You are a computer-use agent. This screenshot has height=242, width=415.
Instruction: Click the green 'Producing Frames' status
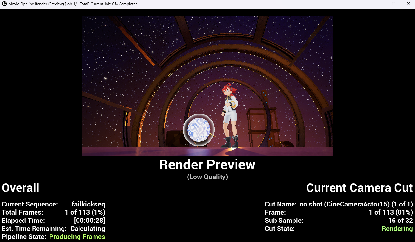(77, 237)
